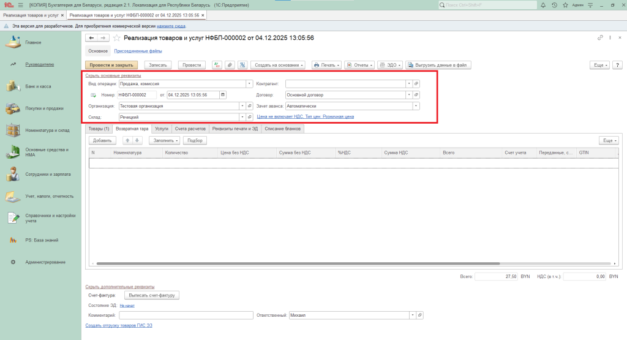This screenshot has width=627, height=340.
Task: Click the help question mark button
Action: pyautogui.click(x=617, y=65)
